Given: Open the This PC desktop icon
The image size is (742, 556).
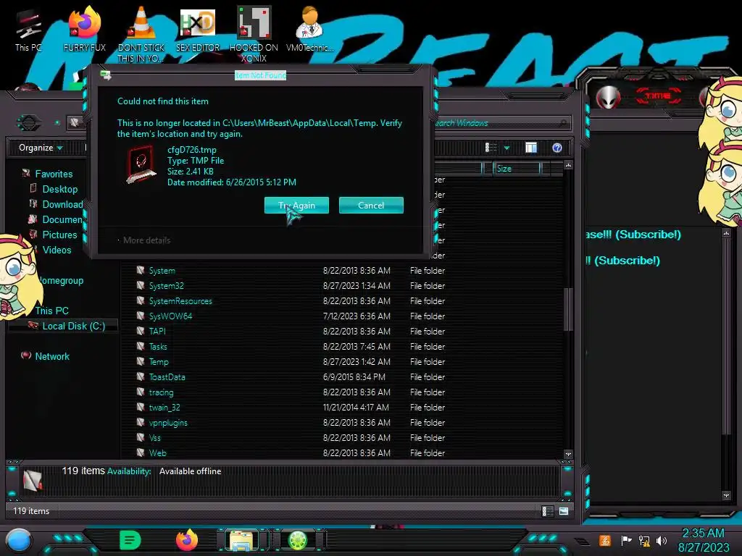Looking at the screenshot, I should (28, 31).
